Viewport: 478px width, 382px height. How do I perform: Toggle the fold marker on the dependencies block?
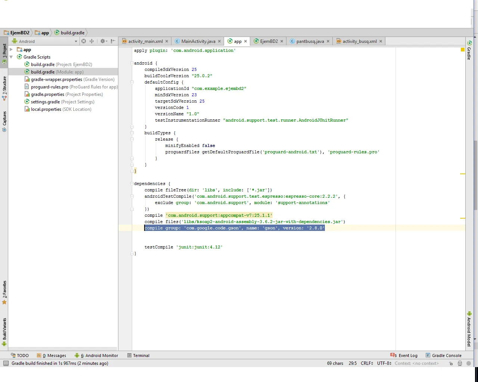tap(132, 184)
